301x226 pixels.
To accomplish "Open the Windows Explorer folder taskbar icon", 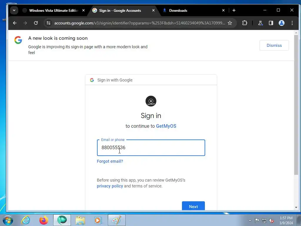I will pyautogui.click(x=80, y=220).
